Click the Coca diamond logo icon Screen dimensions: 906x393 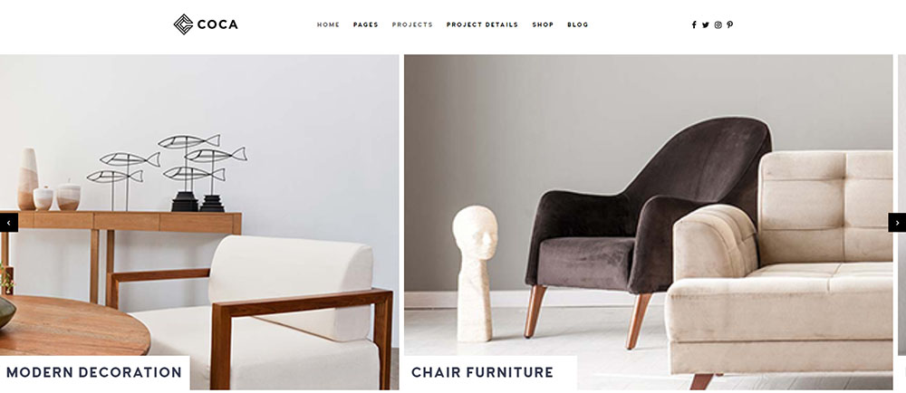pos(183,24)
